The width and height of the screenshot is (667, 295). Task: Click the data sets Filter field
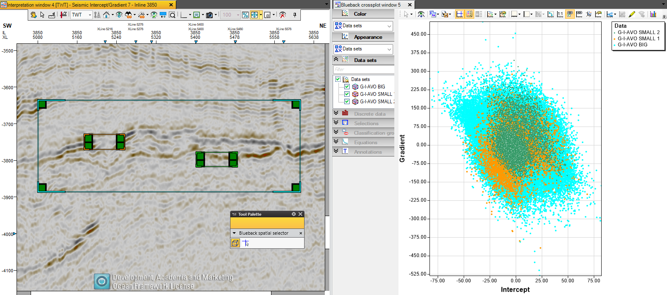pyautogui.click(x=364, y=69)
